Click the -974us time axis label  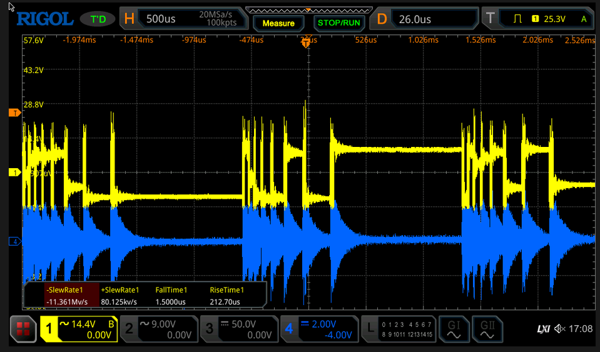[194, 40]
